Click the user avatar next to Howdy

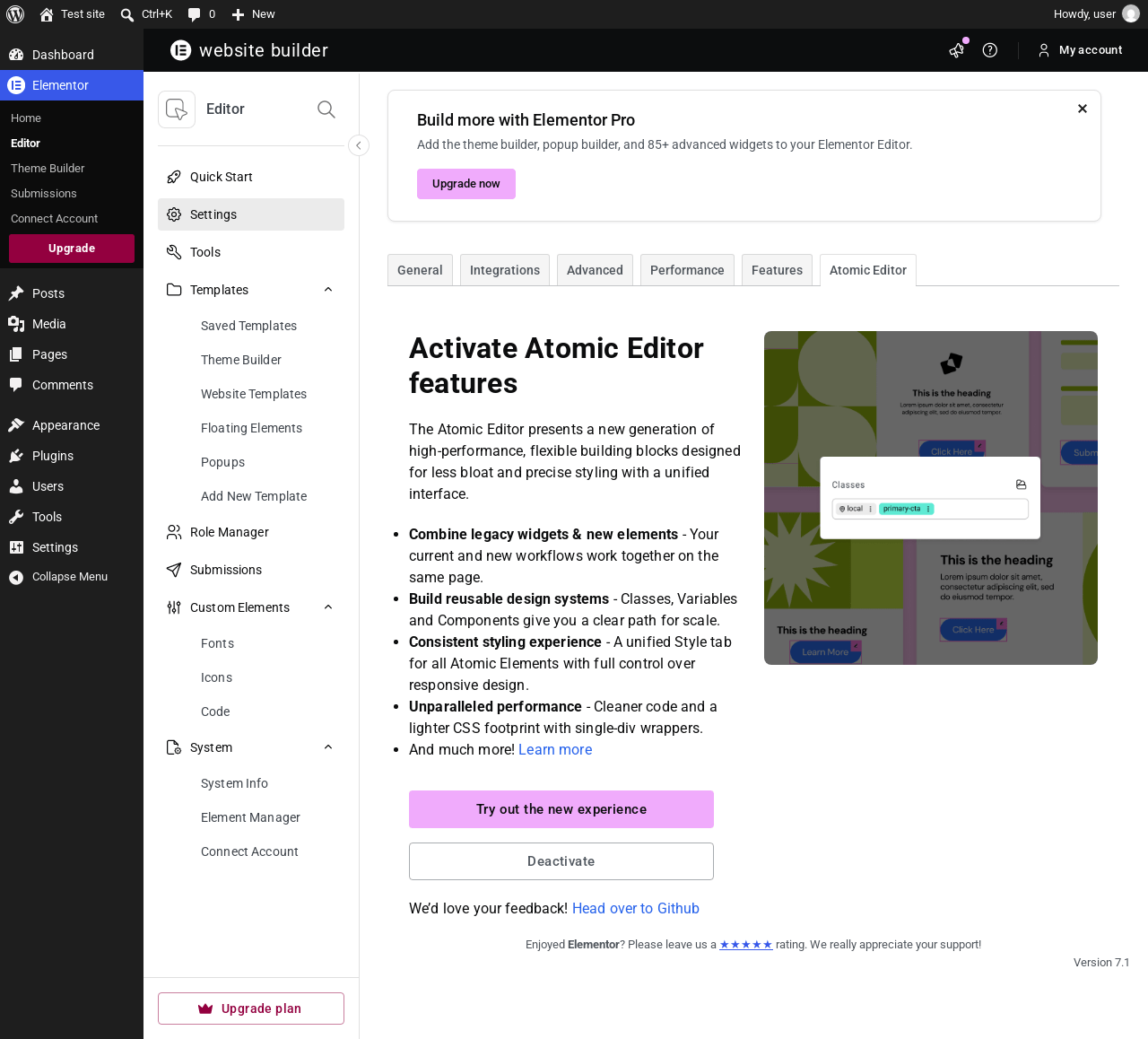[1131, 14]
